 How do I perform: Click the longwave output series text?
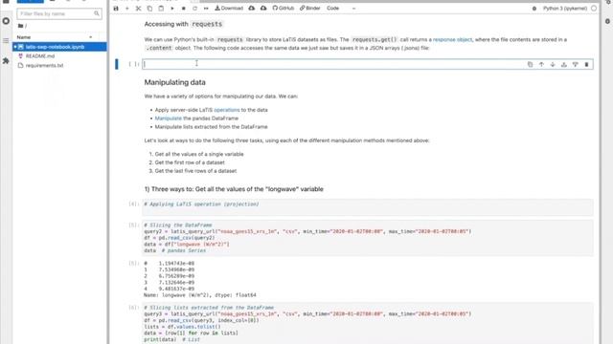coord(200,279)
